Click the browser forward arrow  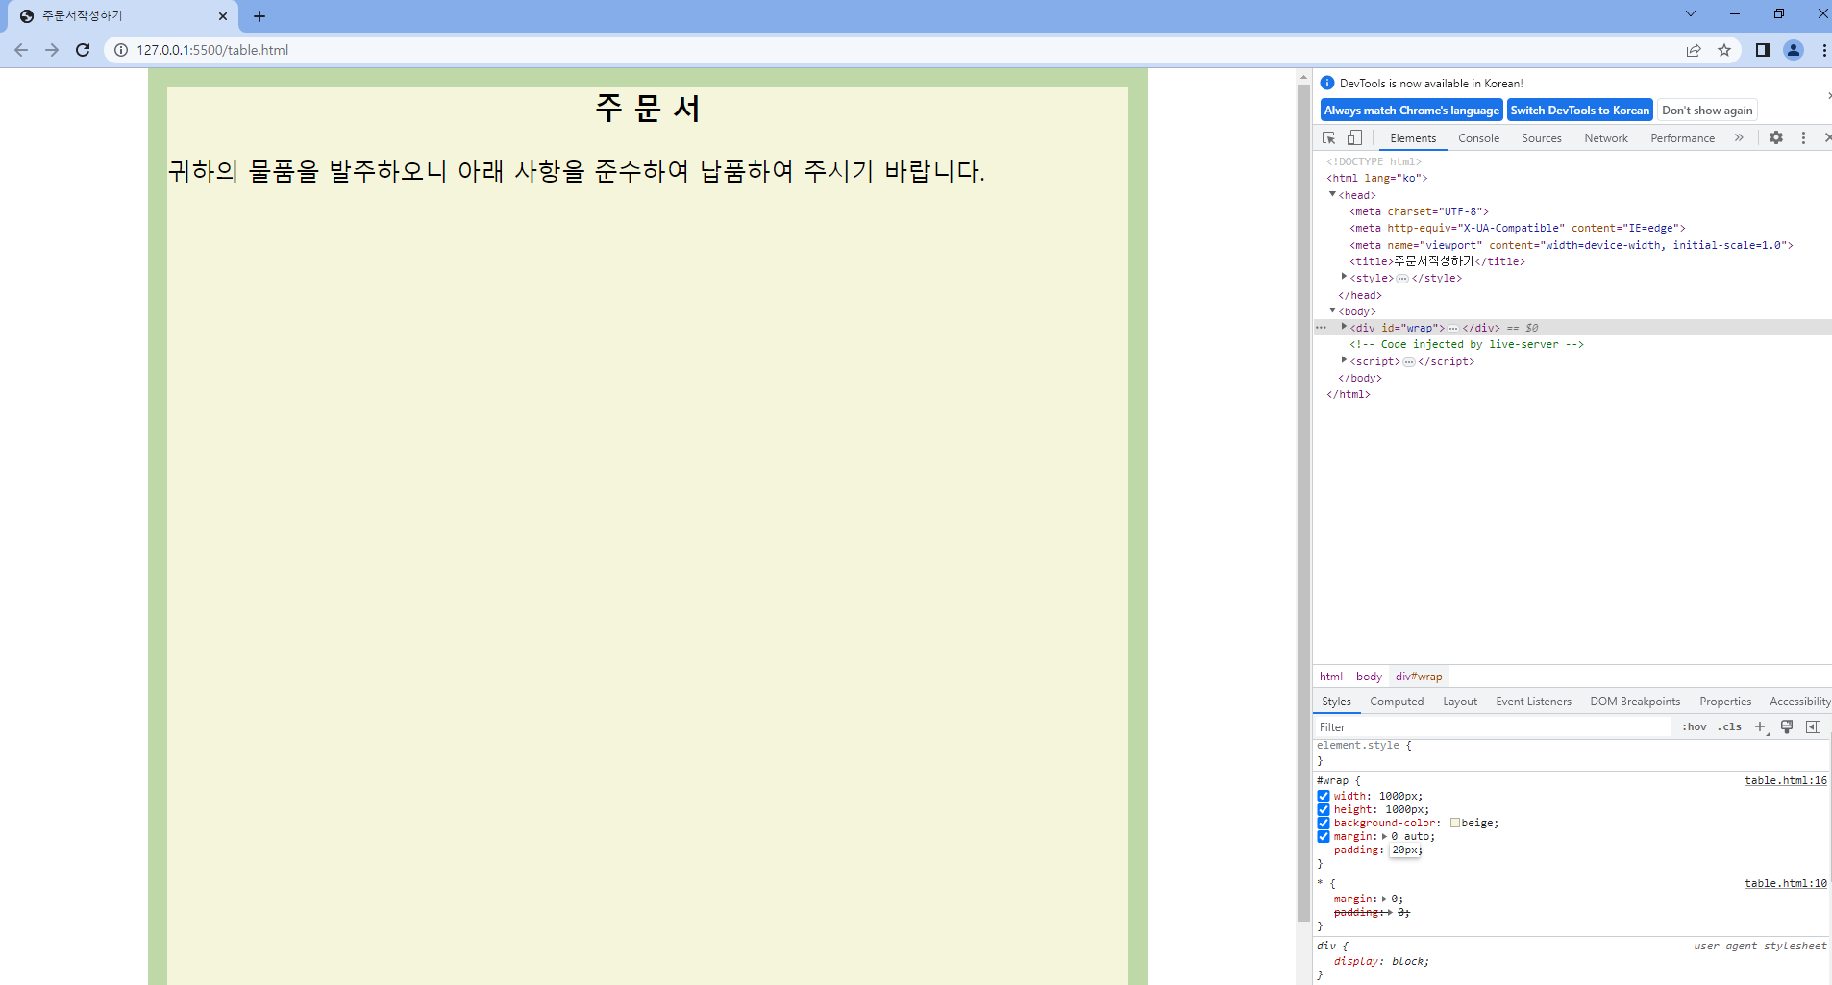click(x=52, y=50)
